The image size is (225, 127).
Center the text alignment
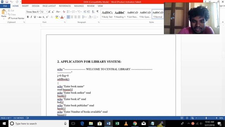click(x=72, y=17)
